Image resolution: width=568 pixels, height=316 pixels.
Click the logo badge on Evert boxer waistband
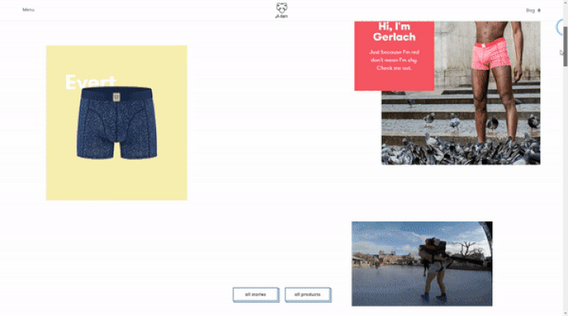(x=116, y=97)
